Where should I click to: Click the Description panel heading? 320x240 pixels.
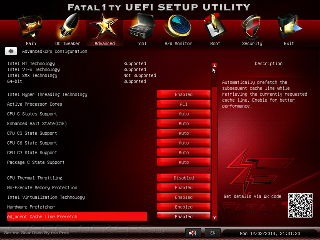(269, 64)
